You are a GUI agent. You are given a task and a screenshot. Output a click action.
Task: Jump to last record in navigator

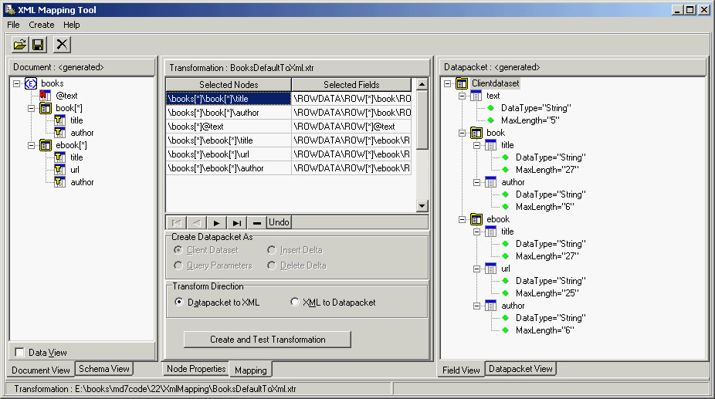pos(237,222)
